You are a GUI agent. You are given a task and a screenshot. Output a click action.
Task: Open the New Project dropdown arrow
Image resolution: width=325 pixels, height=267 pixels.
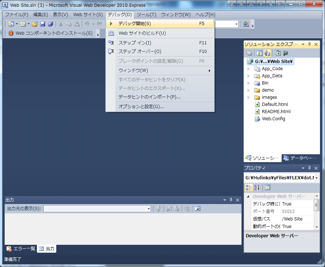pyautogui.click(x=17, y=24)
